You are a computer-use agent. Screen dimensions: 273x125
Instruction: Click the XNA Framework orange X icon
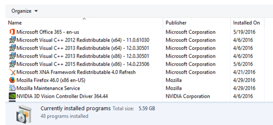coord(12,72)
